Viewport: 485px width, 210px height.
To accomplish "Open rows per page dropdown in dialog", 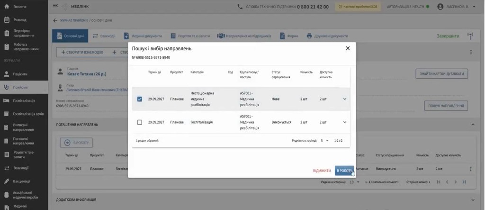I will point(324,141).
